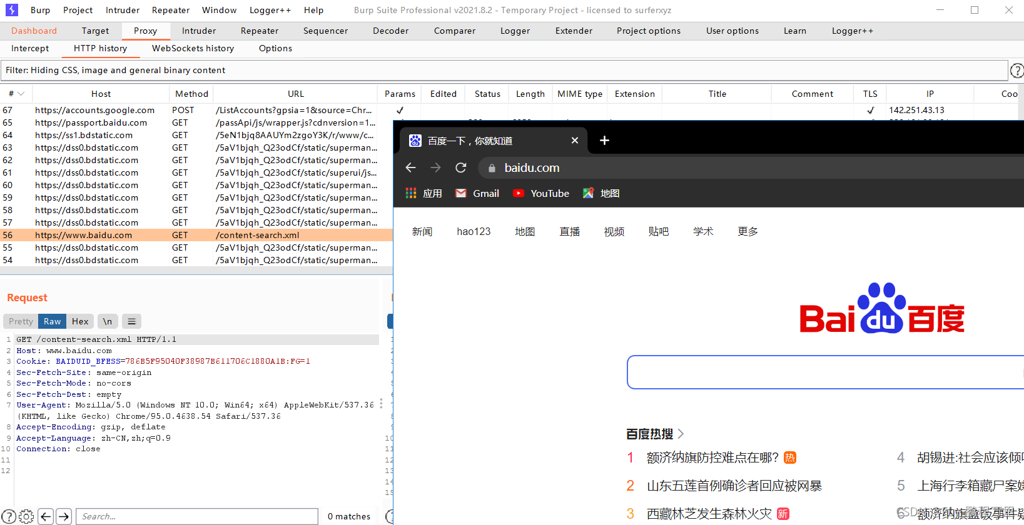Close the Baidu browser tab
Viewport: 1024px width, 525px height.
575,141
